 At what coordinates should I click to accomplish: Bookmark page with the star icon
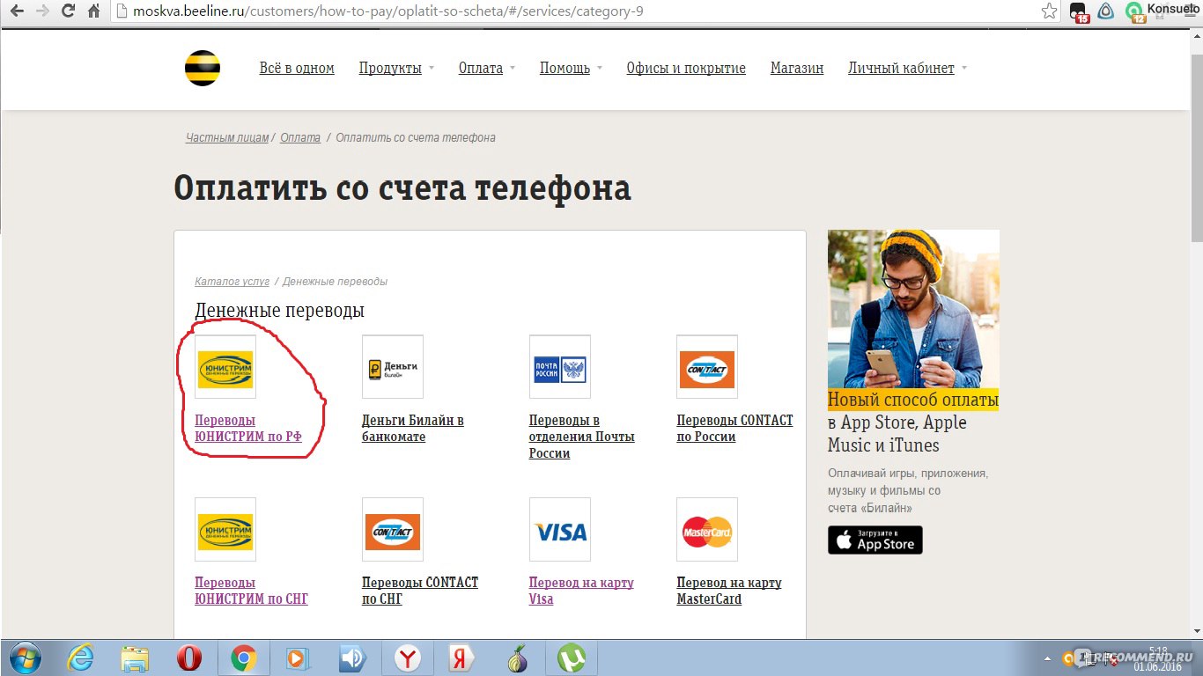tap(1049, 11)
